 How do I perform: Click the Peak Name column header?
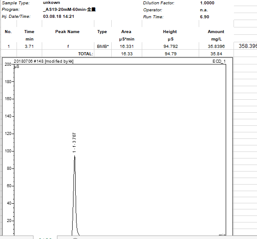click(x=67, y=32)
